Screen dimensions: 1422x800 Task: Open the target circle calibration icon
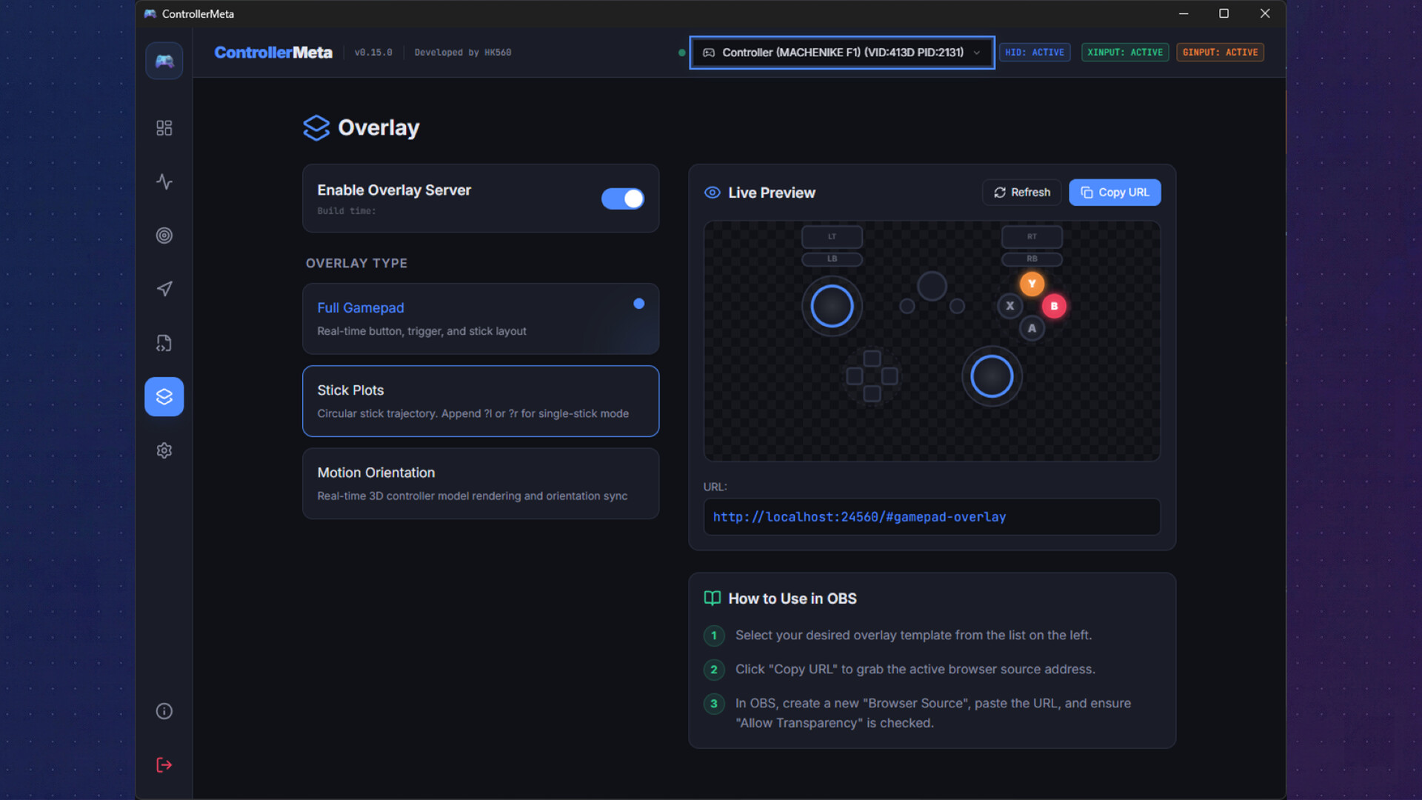164,236
